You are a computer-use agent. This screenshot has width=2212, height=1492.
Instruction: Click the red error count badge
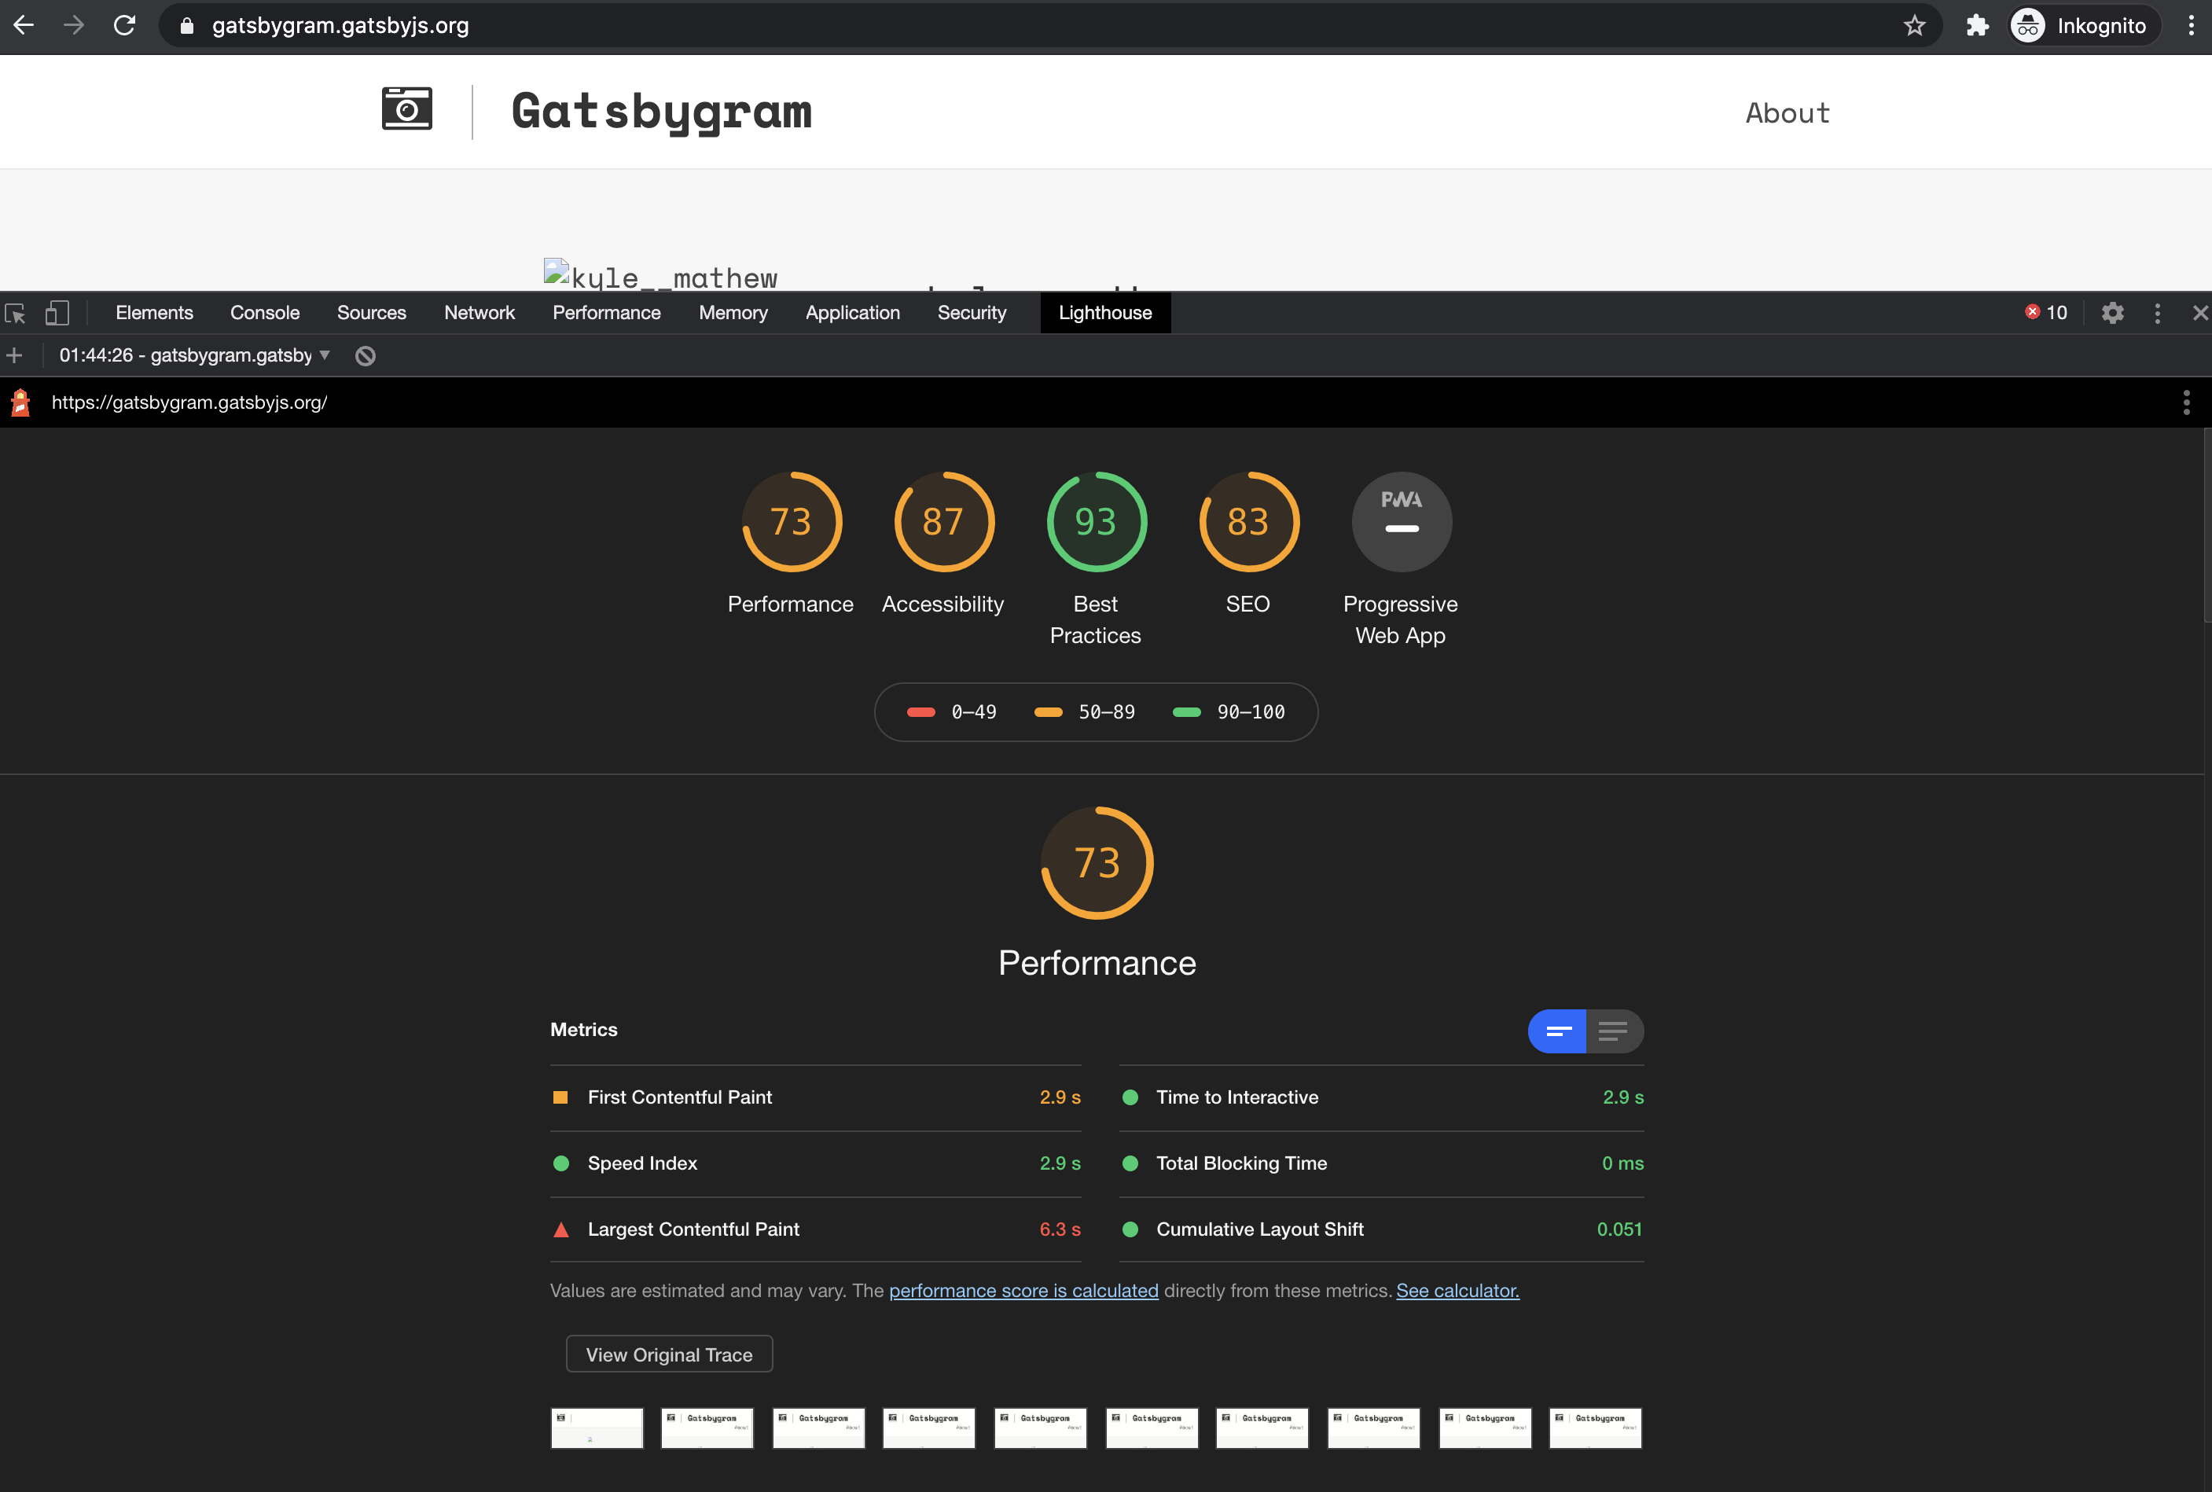click(x=2045, y=313)
